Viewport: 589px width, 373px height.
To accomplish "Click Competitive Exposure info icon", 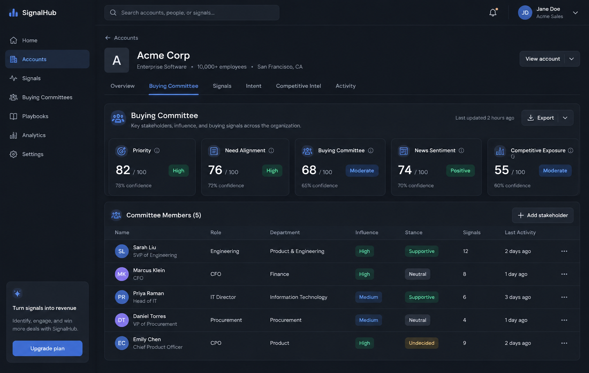I will [571, 151].
